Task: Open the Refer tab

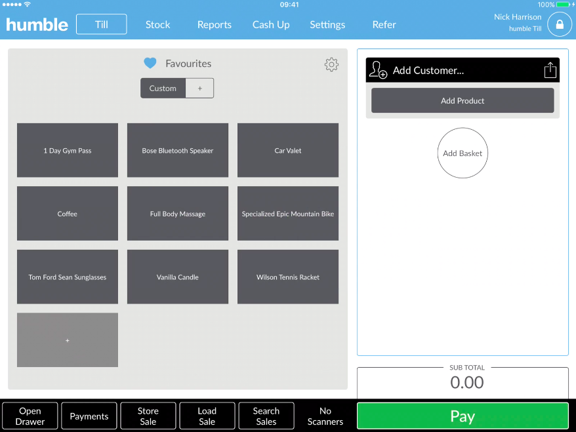Action: 384,25
